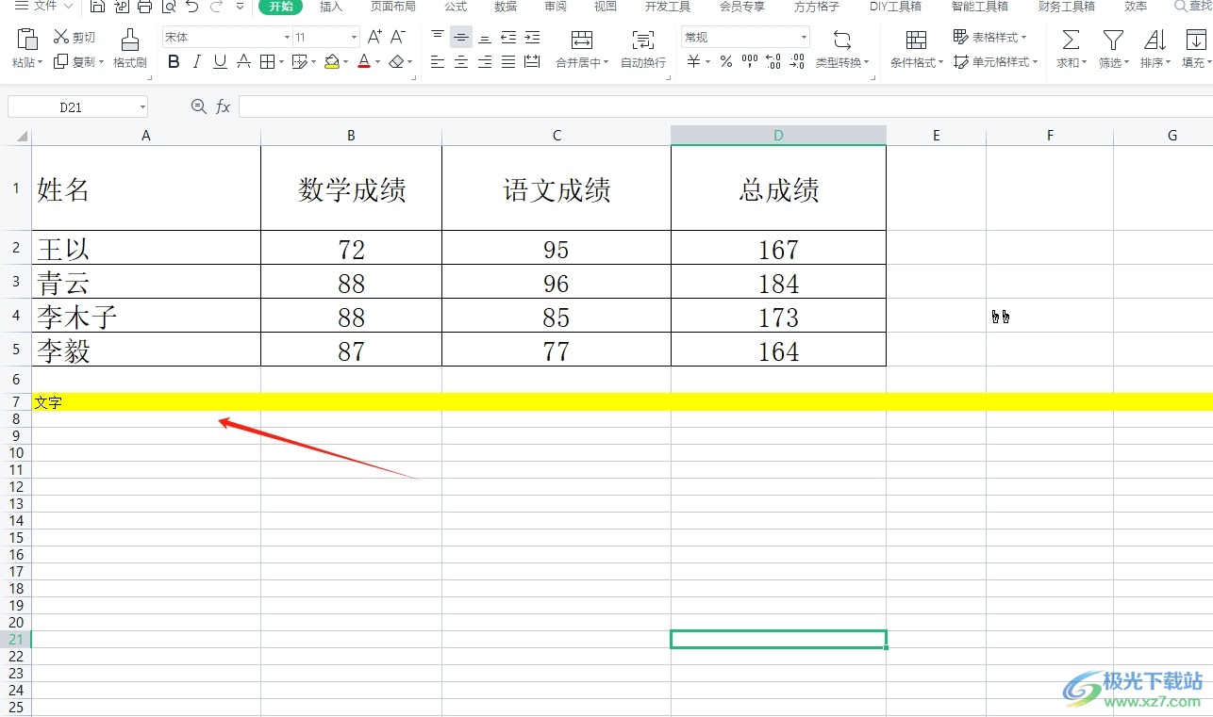Toggle Bold formatting

[x=174, y=62]
